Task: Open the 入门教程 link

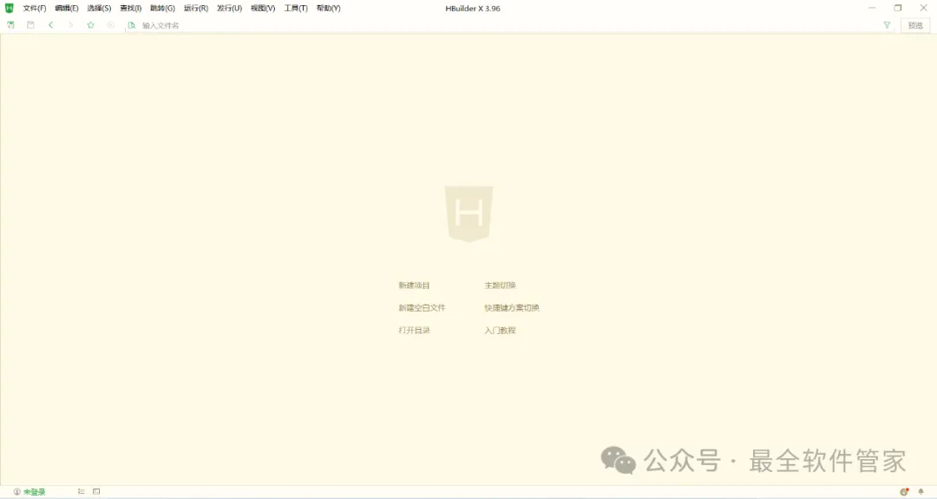Action: click(x=501, y=330)
